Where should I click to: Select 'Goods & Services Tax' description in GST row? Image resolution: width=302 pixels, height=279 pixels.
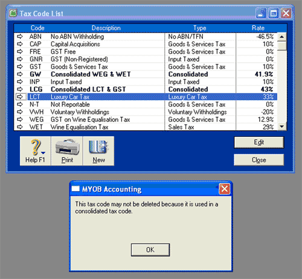[79, 66]
